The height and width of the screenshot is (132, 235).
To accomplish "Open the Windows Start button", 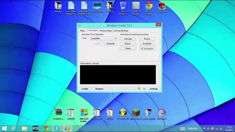I will 4,128.
